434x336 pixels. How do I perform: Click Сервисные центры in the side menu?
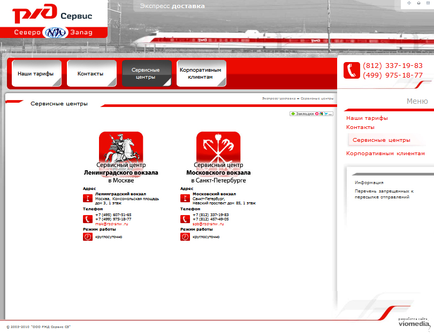coord(382,140)
